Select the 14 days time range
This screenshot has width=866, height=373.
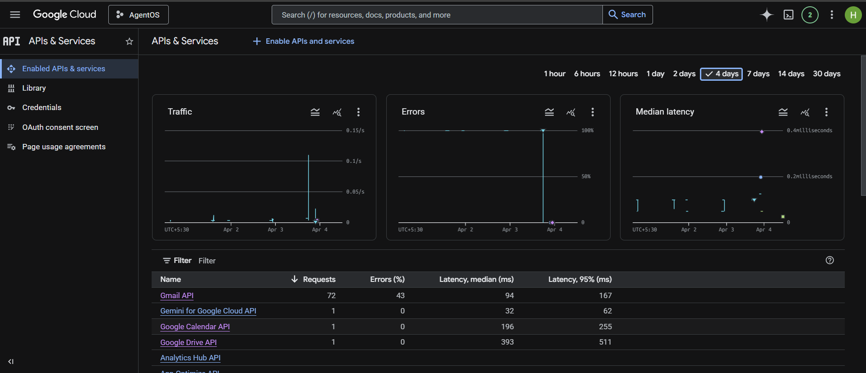tap(791, 74)
